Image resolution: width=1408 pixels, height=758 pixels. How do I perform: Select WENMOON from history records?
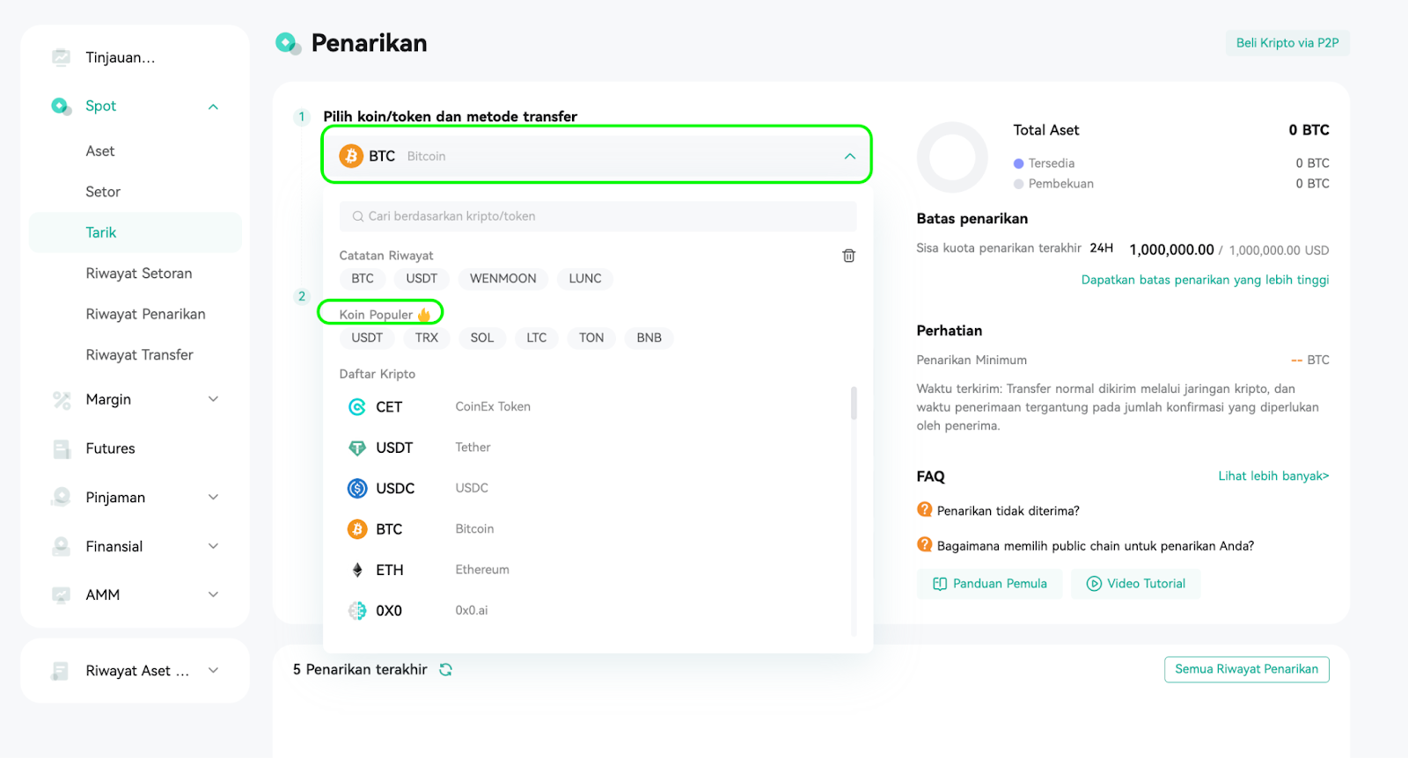pos(502,279)
